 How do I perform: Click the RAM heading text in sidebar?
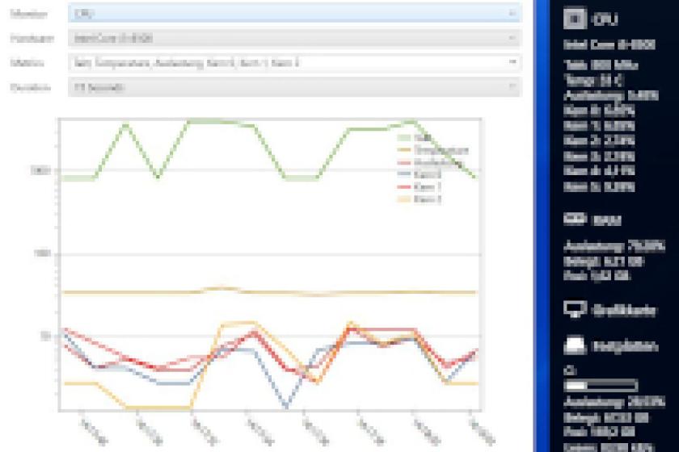pos(606,220)
